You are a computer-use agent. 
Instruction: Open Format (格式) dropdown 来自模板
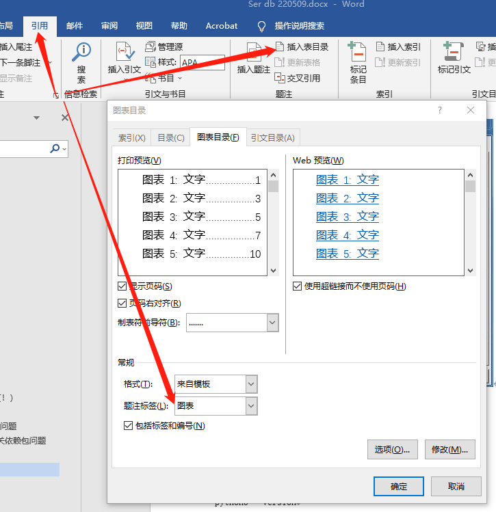pyautogui.click(x=251, y=384)
